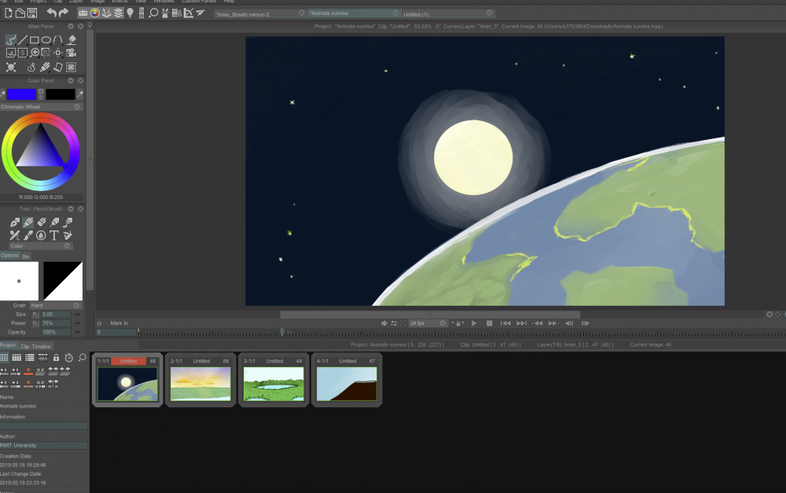Image resolution: width=786 pixels, height=493 pixels.
Task: Toggle the sound speaker icon in playback controls
Action: tap(384, 323)
